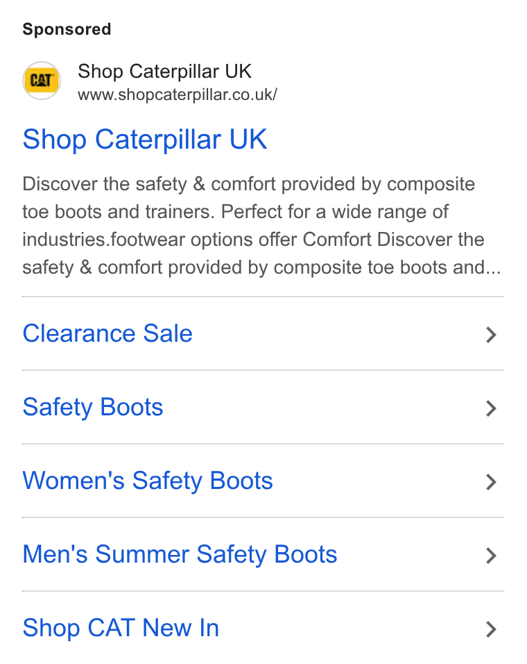527x664 pixels.
Task: Click the 'industries.footwear options offer Comfort' line
Action: coord(198,240)
